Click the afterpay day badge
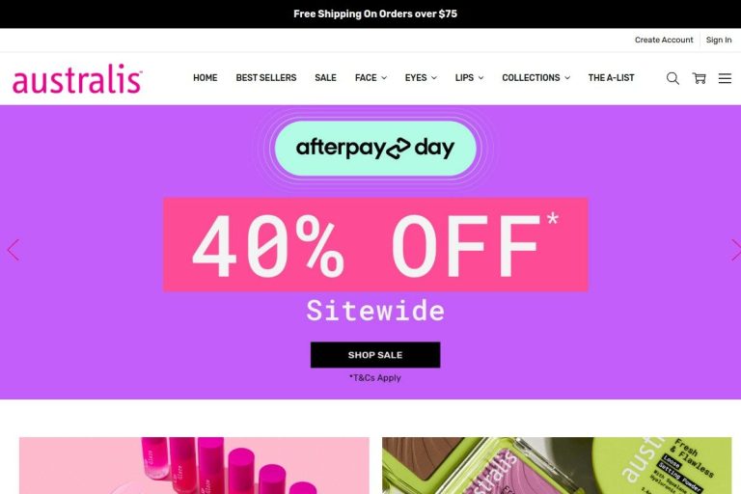The width and height of the screenshot is (741, 494). (x=375, y=148)
